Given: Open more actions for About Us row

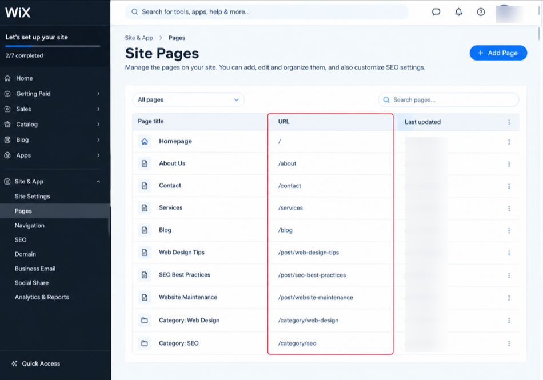Looking at the screenshot, I should (509, 164).
